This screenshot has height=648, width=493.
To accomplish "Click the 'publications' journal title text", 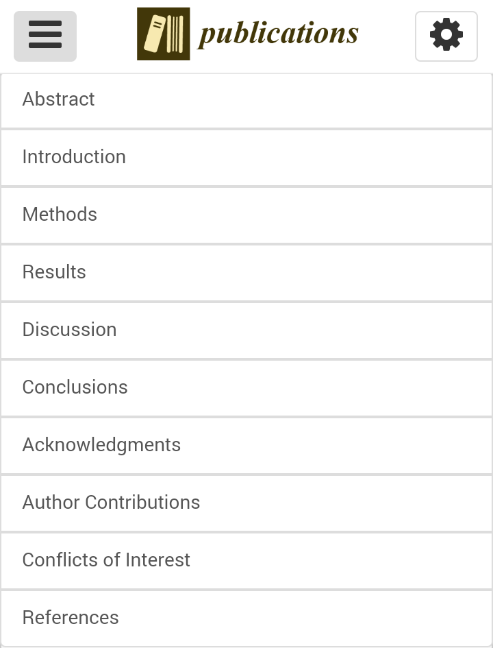I will [278, 34].
